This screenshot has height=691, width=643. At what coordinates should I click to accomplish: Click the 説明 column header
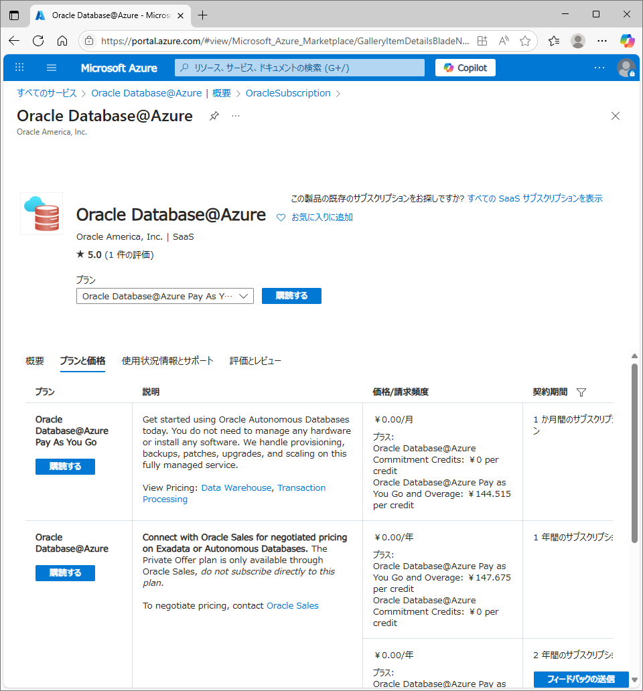click(x=151, y=392)
